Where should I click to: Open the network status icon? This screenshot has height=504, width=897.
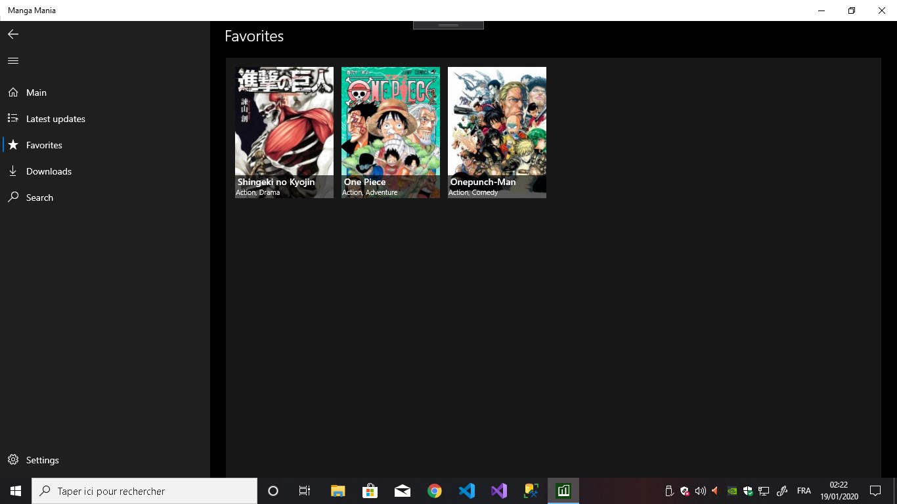click(764, 491)
